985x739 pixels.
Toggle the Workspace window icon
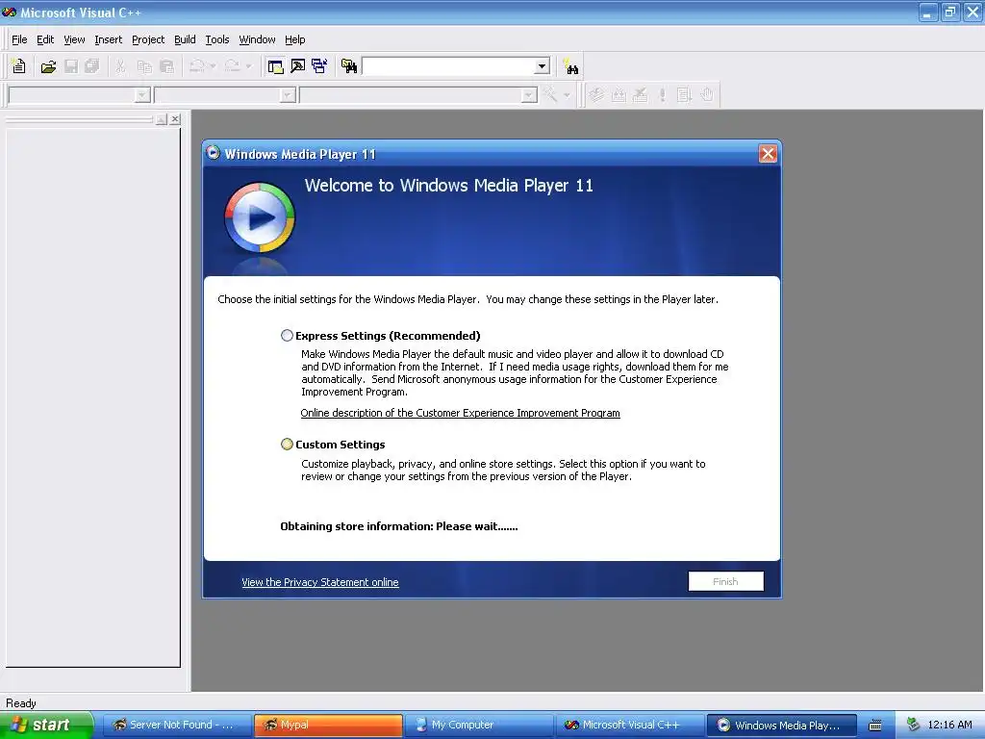coord(275,66)
